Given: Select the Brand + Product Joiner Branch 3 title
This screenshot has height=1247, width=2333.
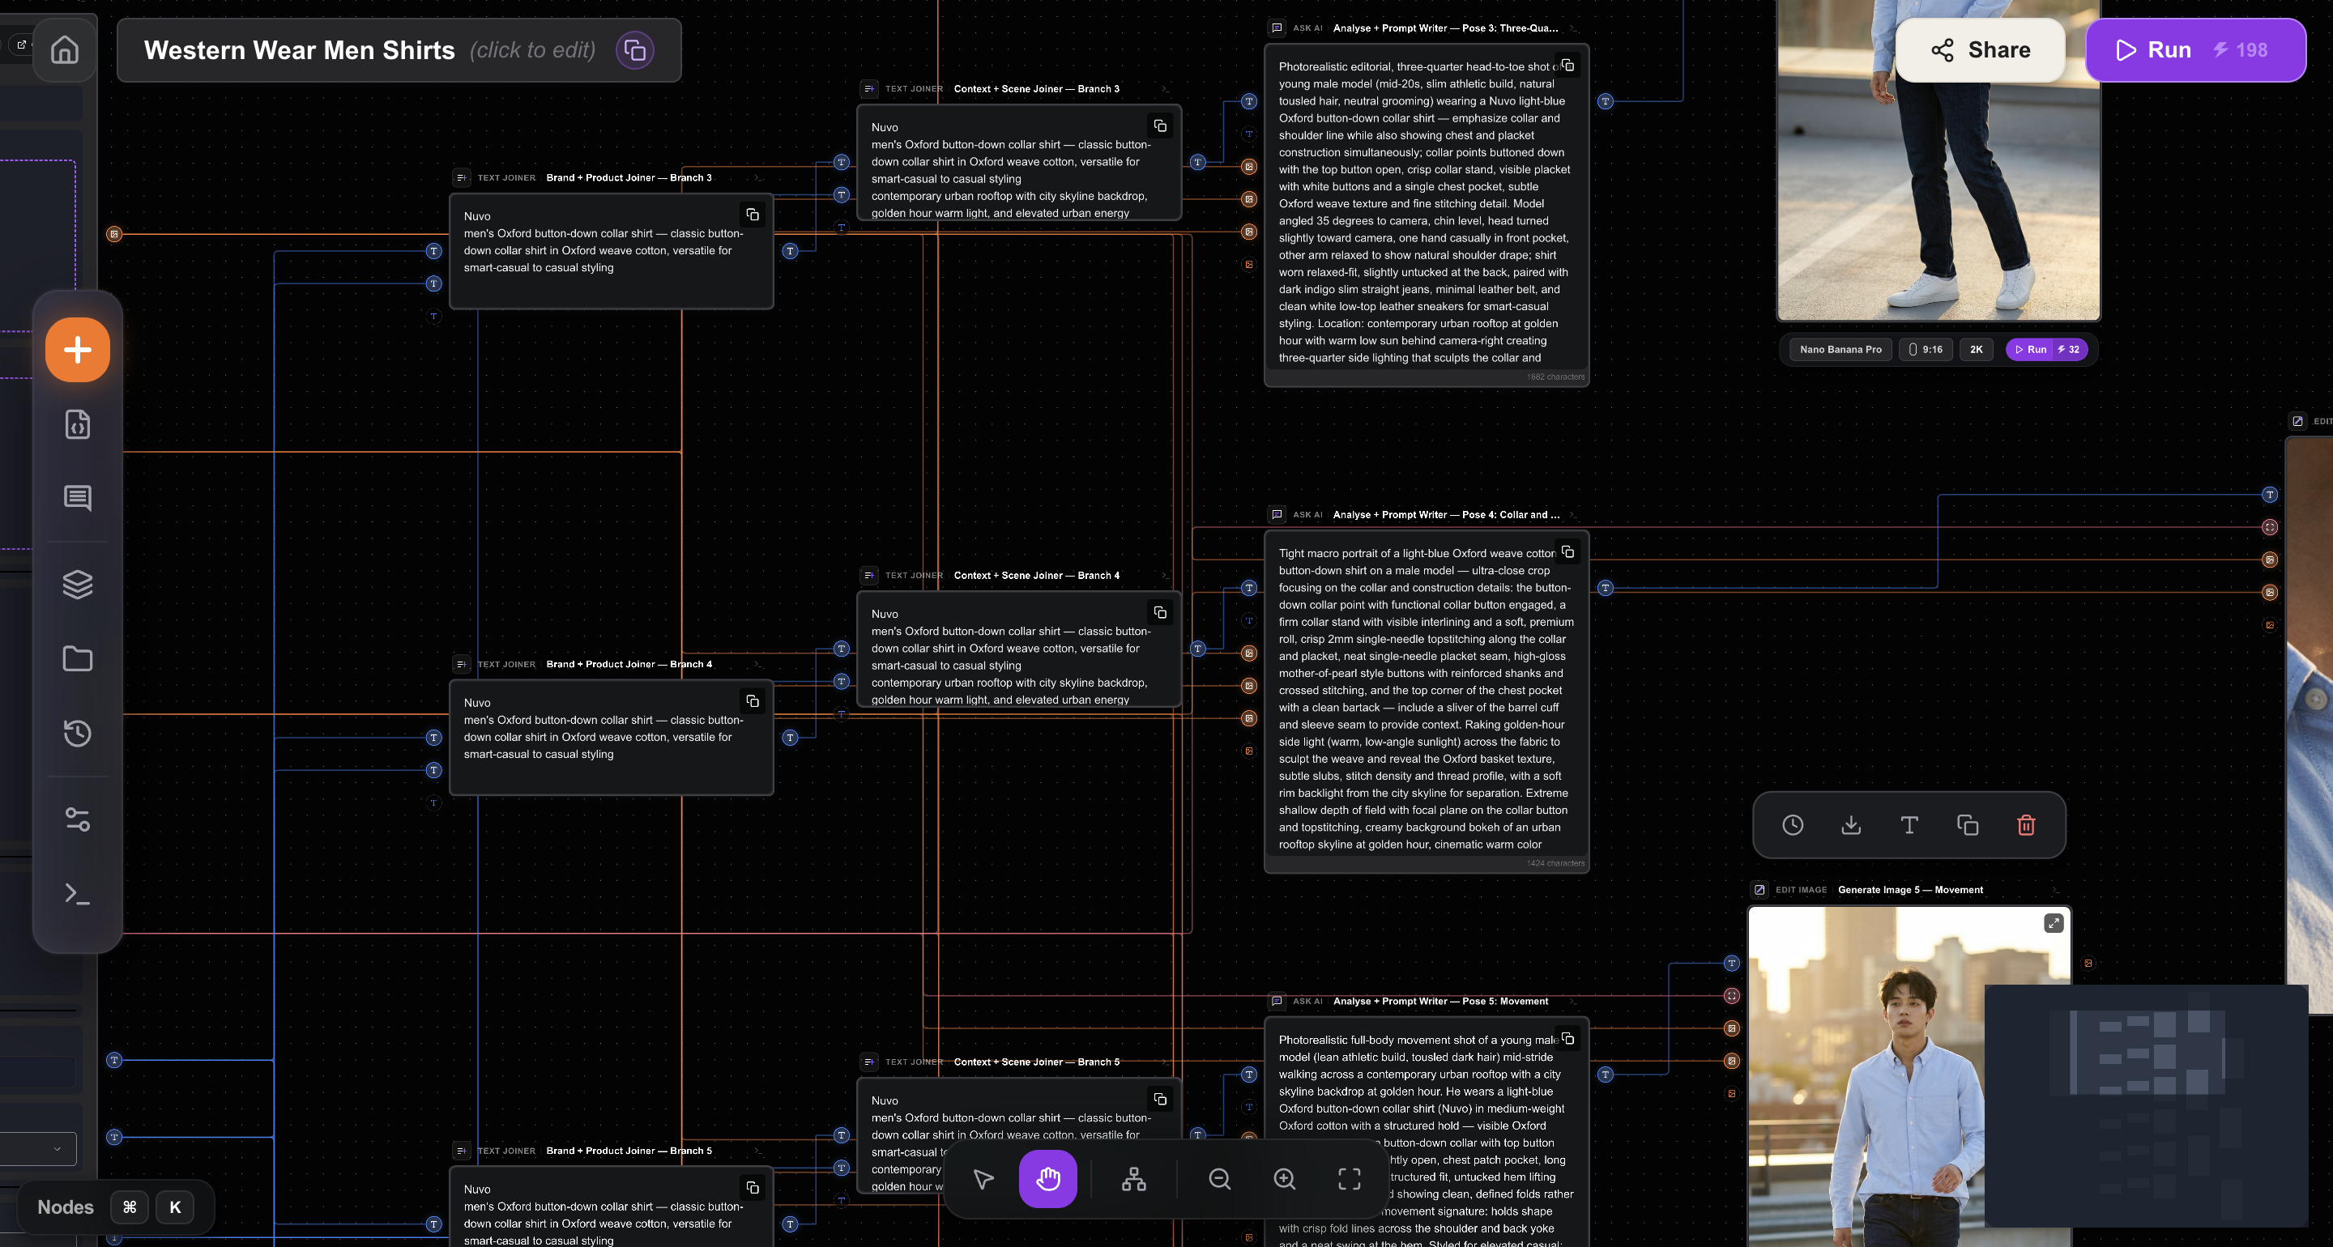Looking at the screenshot, I should [x=629, y=177].
